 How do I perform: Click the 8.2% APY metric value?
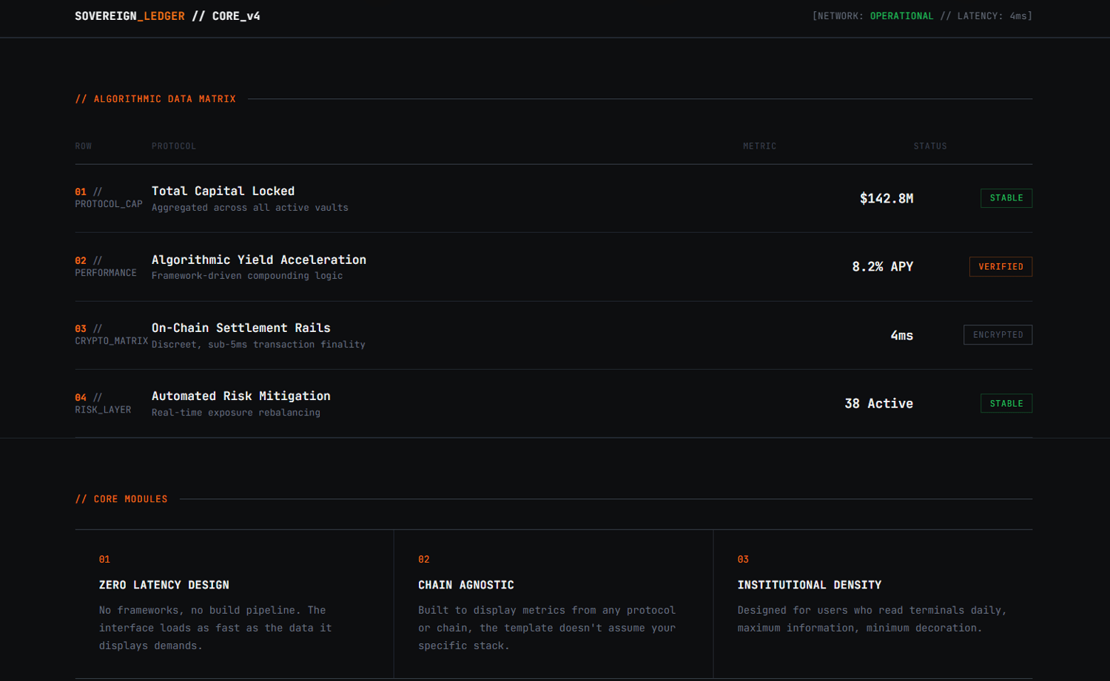[883, 267]
